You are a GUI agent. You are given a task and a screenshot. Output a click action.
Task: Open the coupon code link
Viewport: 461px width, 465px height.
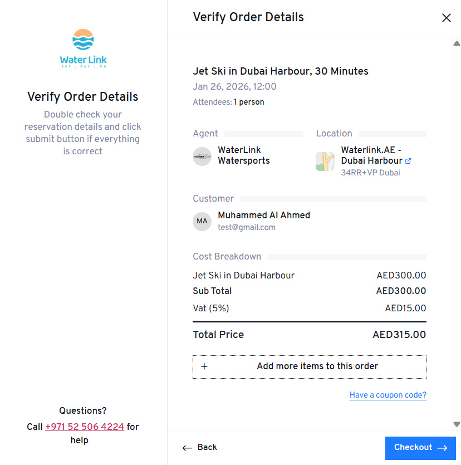[x=388, y=395]
